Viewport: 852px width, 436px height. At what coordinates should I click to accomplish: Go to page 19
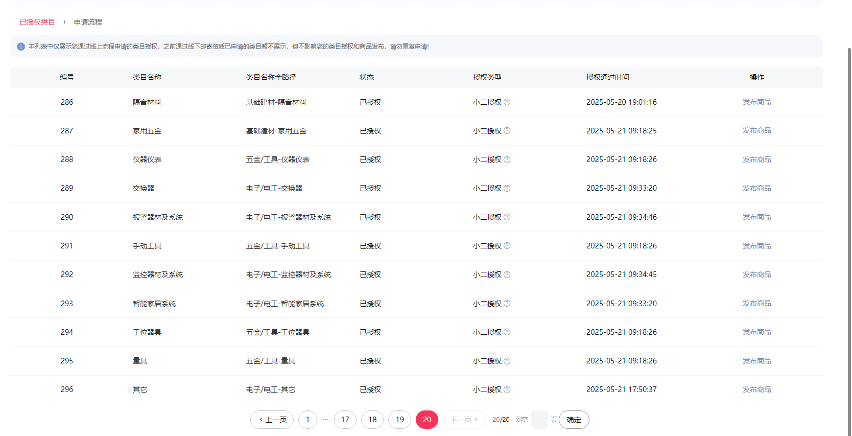[399, 420]
